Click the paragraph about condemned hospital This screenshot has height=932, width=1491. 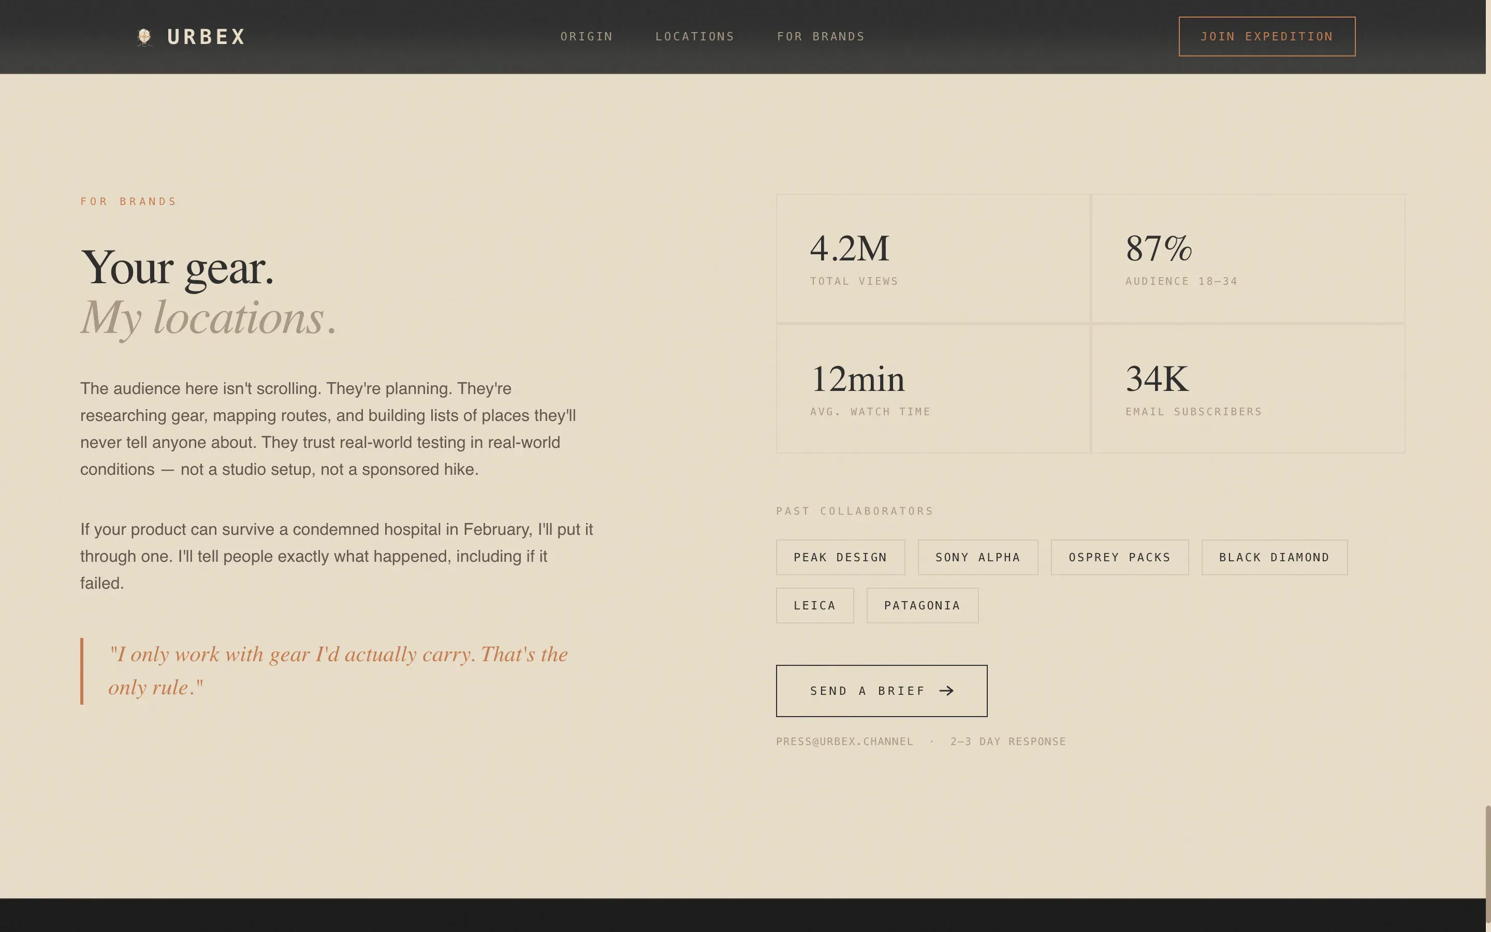coord(337,556)
